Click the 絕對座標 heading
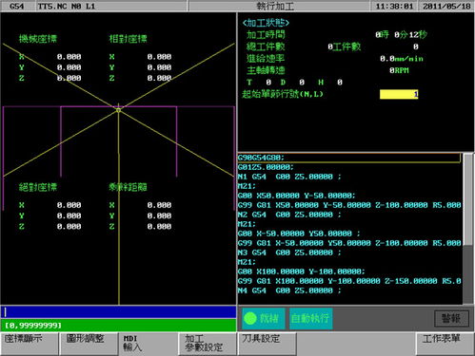 pos(38,187)
